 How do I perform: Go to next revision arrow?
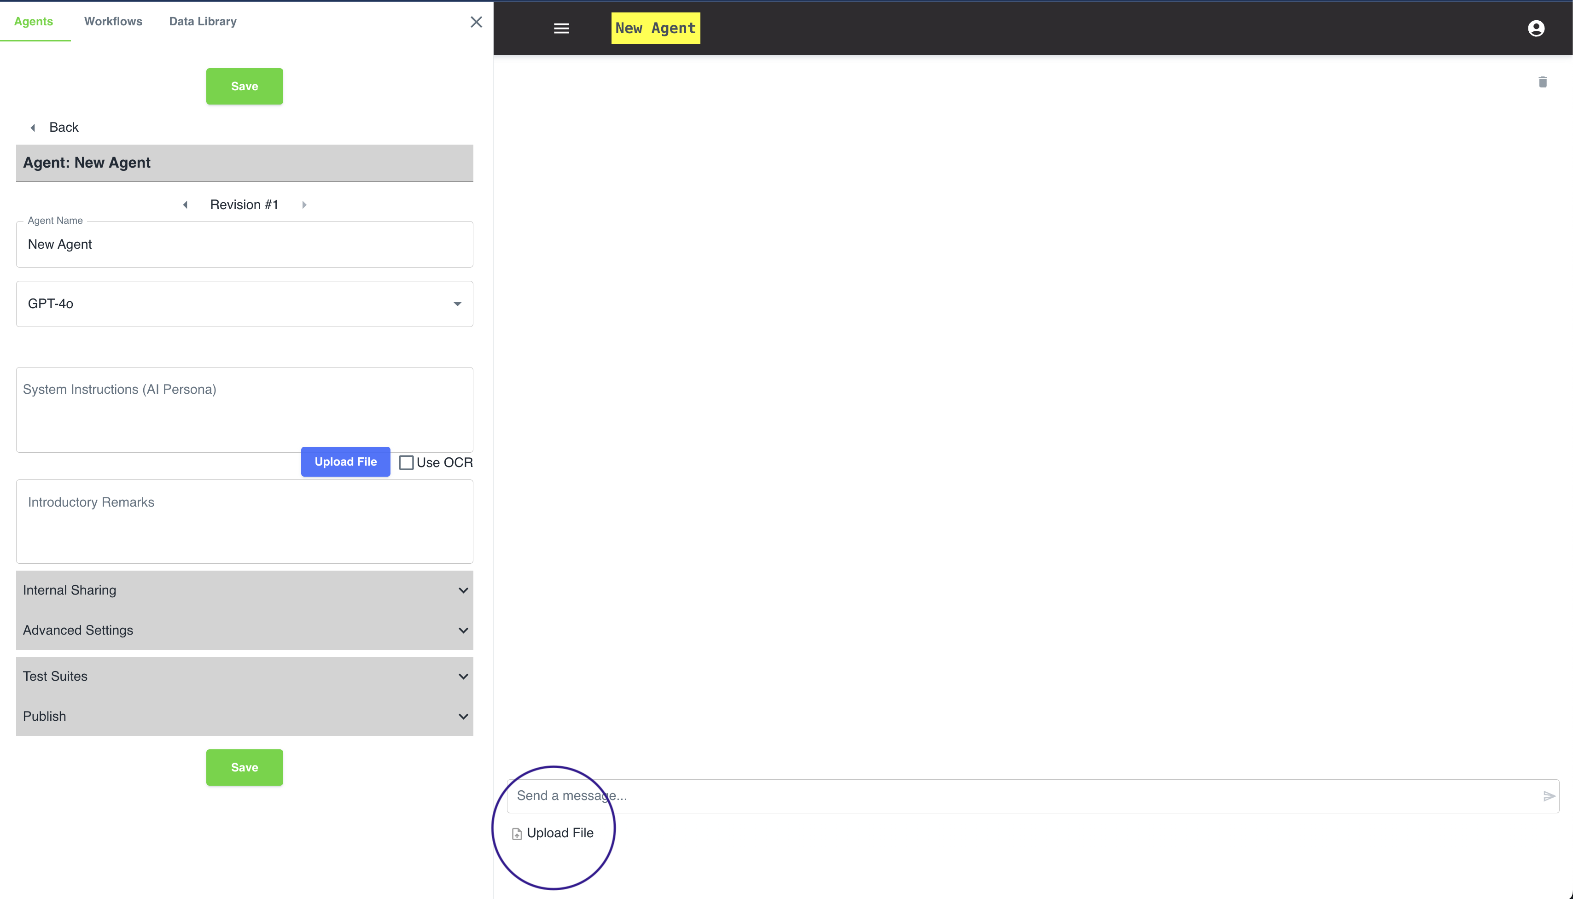click(304, 205)
